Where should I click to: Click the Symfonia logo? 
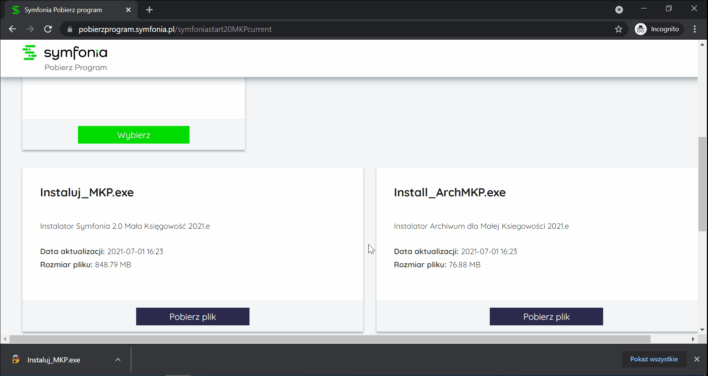[65, 53]
